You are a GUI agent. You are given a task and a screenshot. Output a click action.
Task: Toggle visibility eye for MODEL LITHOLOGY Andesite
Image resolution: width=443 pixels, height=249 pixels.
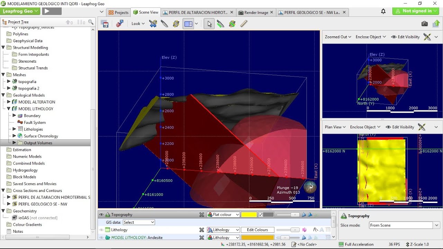(x=101, y=238)
